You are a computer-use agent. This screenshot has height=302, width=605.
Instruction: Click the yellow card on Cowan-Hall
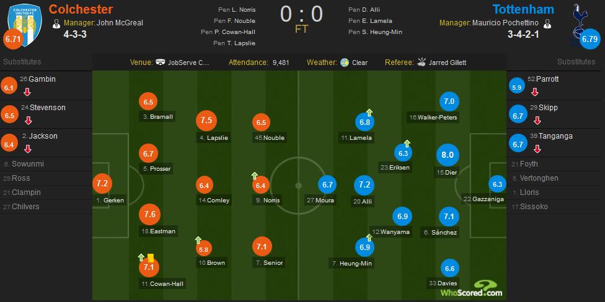(x=151, y=257)
